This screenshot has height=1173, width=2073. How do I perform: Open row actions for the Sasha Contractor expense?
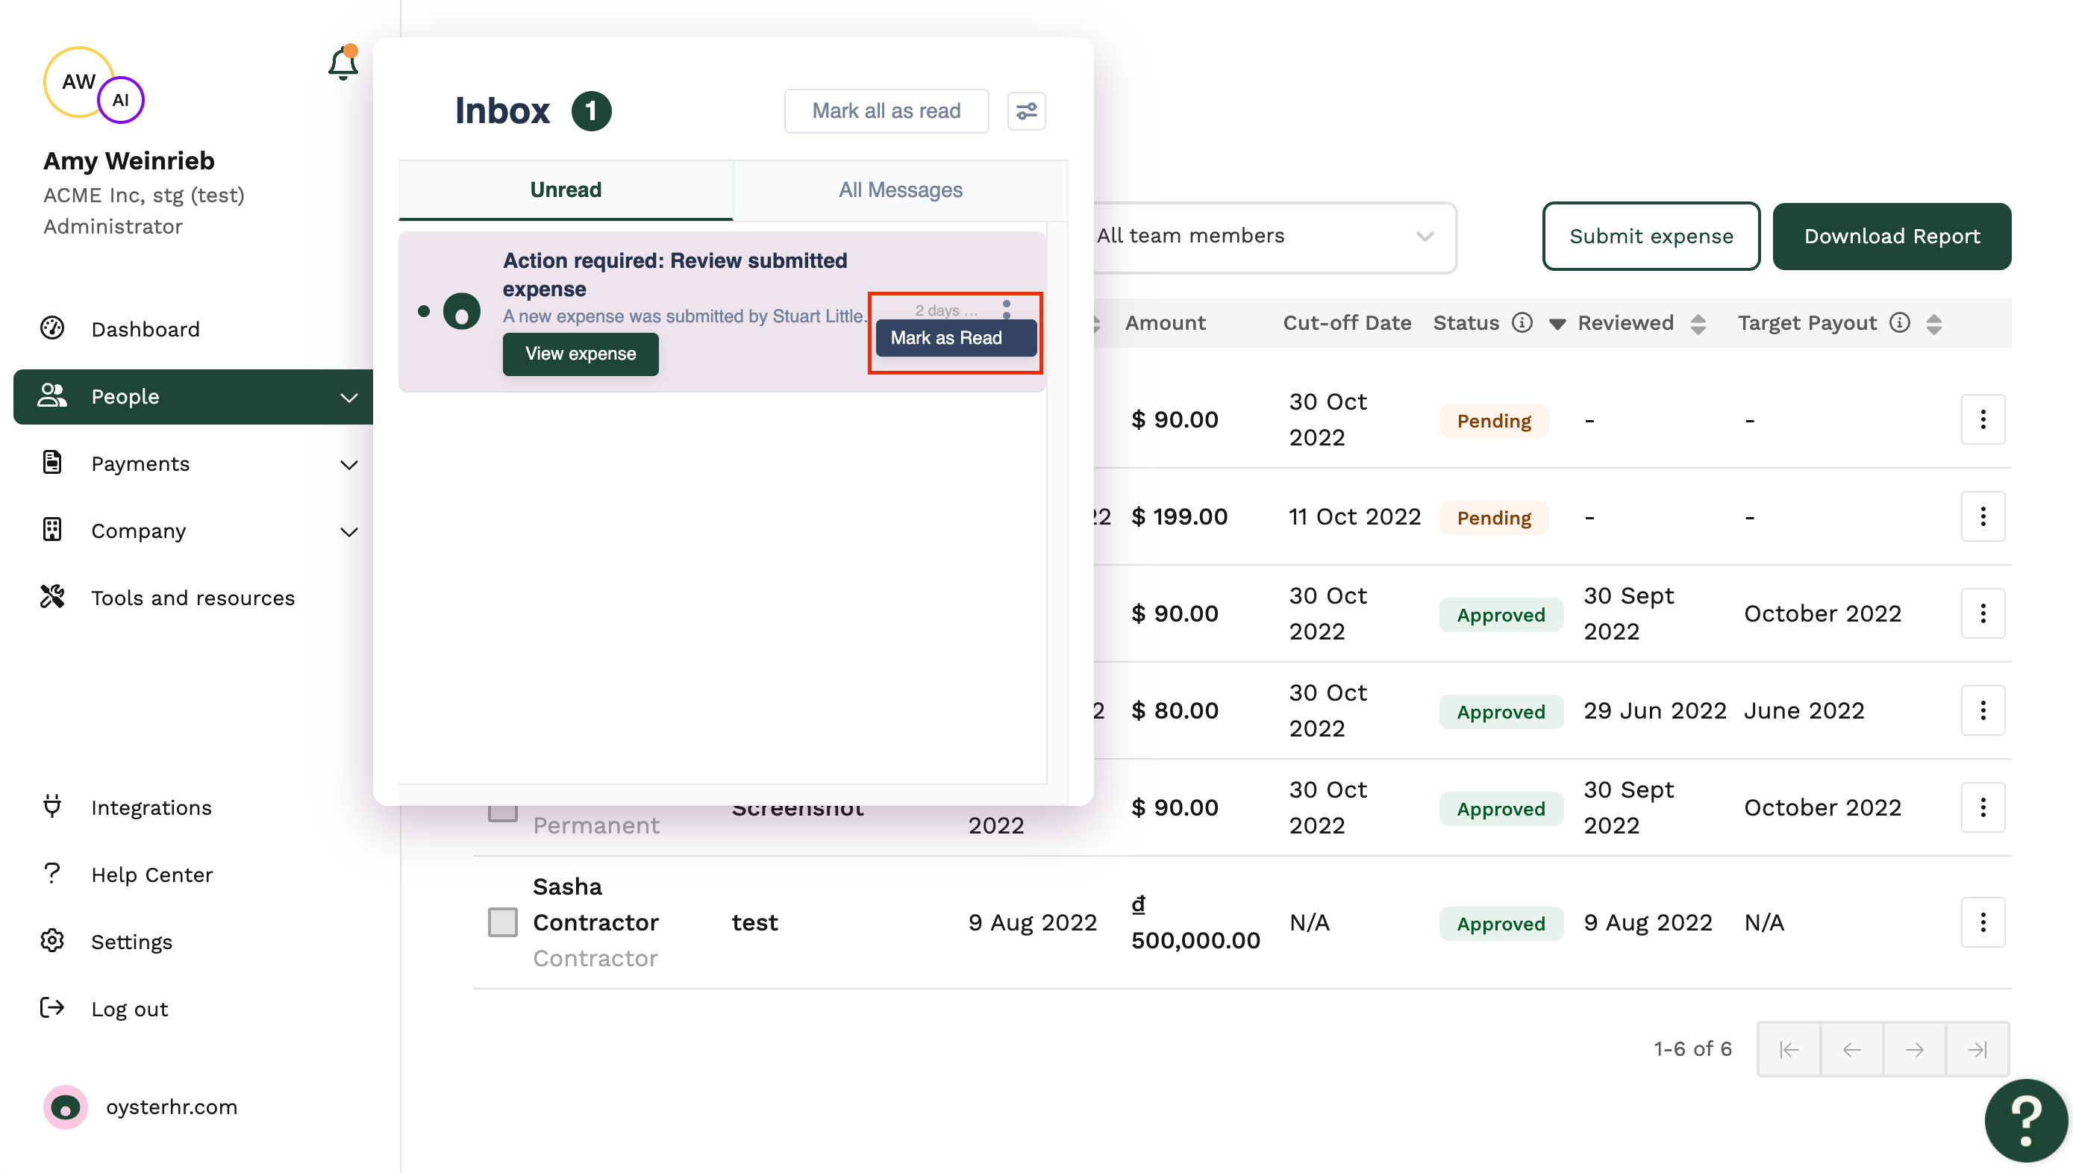(1983, 922)
